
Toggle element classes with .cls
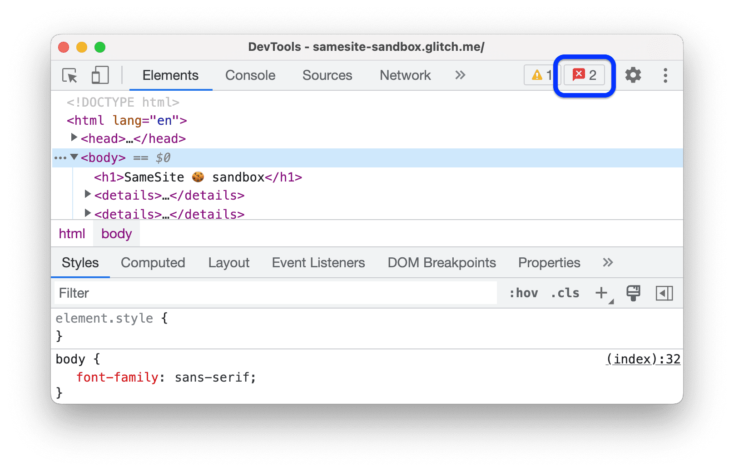point(564,293)
